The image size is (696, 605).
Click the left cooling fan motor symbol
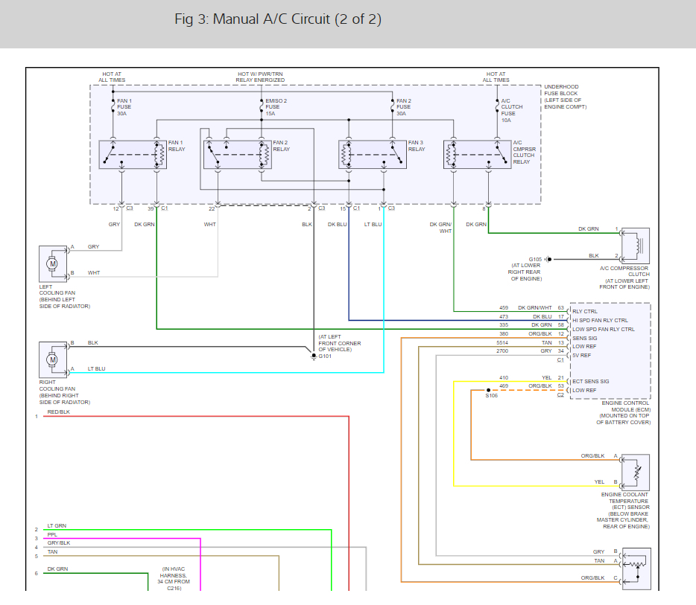(x=53, y=263)
